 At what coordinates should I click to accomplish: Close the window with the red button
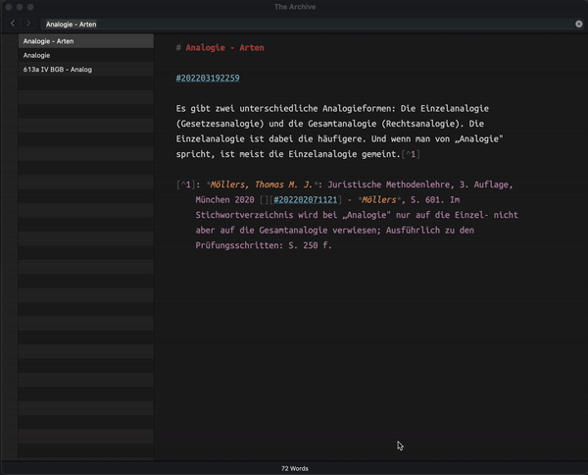[9, 7]
